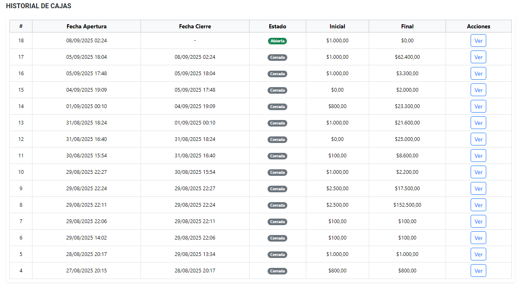This screenshot has height=288, width=522.
Task: Click the green Abierta status badge
Action: pos(277,41)
